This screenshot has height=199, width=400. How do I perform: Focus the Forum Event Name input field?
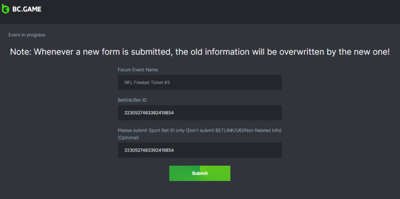pos(200,82)
